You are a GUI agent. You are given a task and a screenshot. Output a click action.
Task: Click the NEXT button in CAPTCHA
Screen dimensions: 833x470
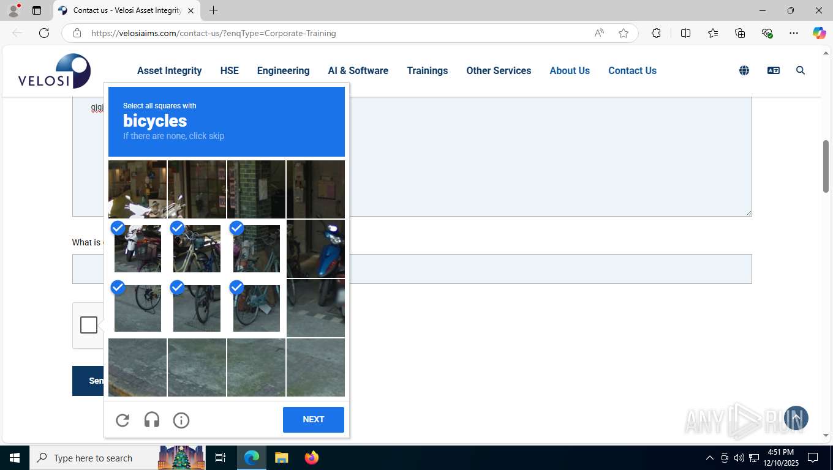tap(314, 420)
